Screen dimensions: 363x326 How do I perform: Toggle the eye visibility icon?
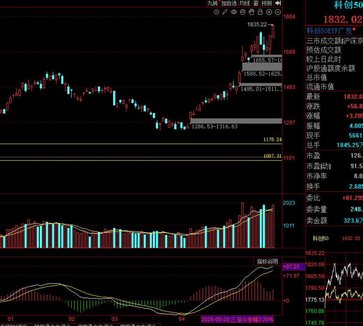pyautogui.click(x=234, y=12)
